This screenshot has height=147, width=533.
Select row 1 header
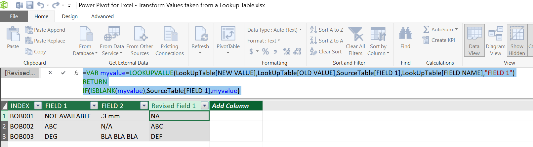(4, 116)
